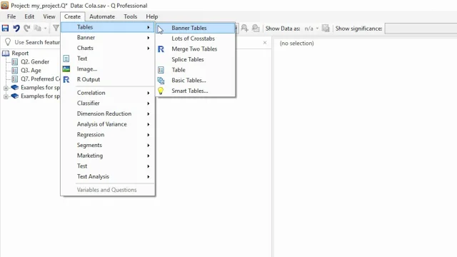Open the Marketing submenu
The image size is (457, 257).
click(x=108, y=156)
